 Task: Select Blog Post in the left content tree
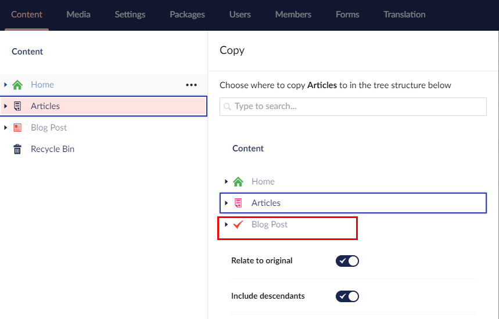pyautogui.click(x=49, y=128)
